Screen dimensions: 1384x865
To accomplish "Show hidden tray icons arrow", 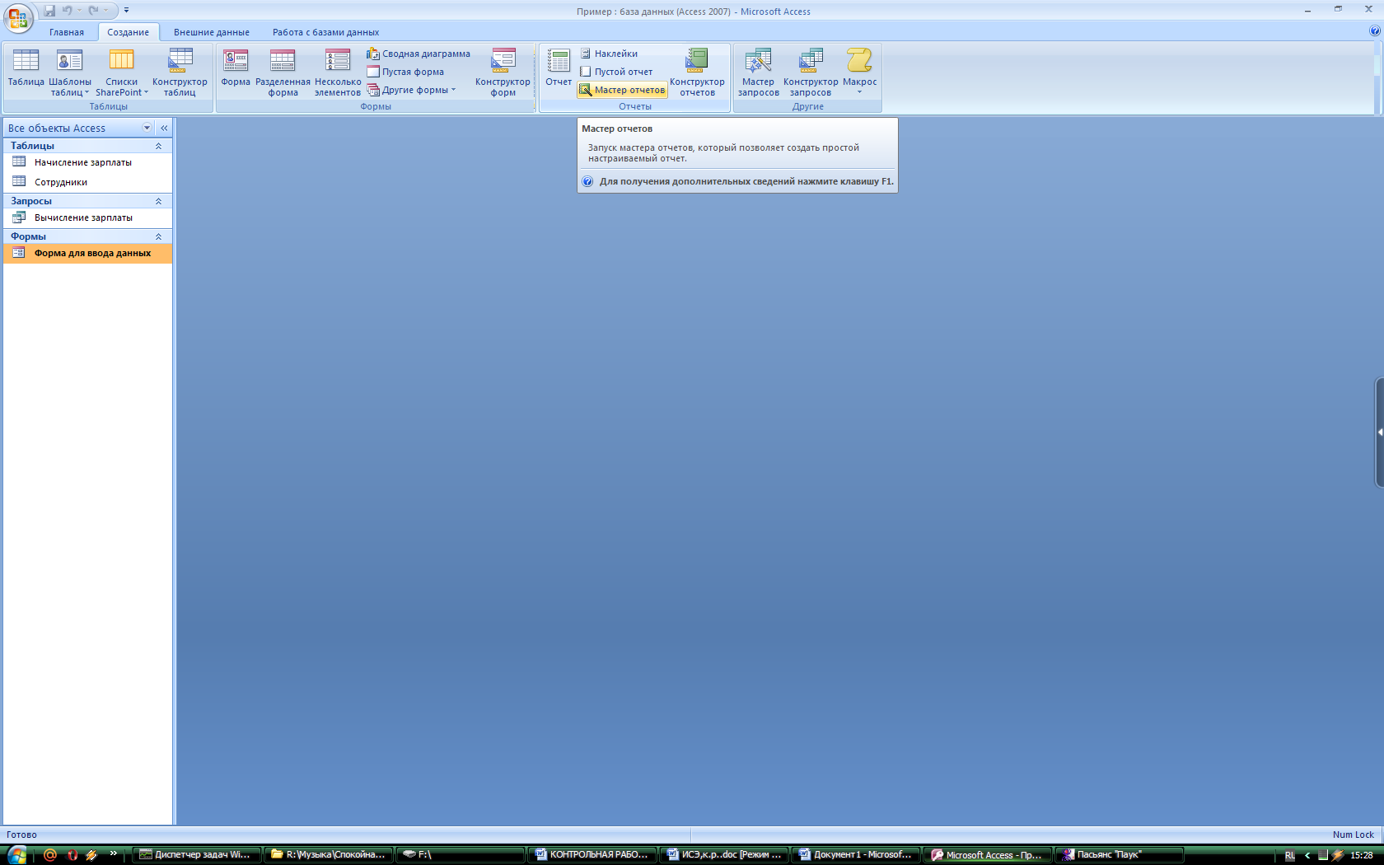I will pos(1307,855).
